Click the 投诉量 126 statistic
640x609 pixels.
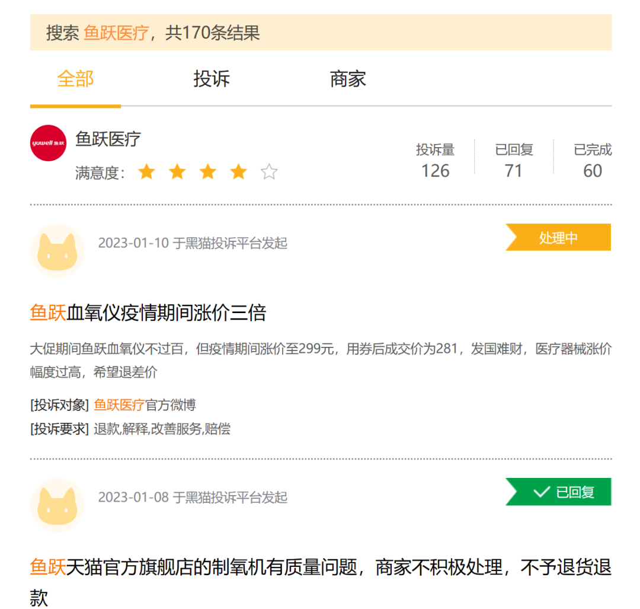(435, 161)
